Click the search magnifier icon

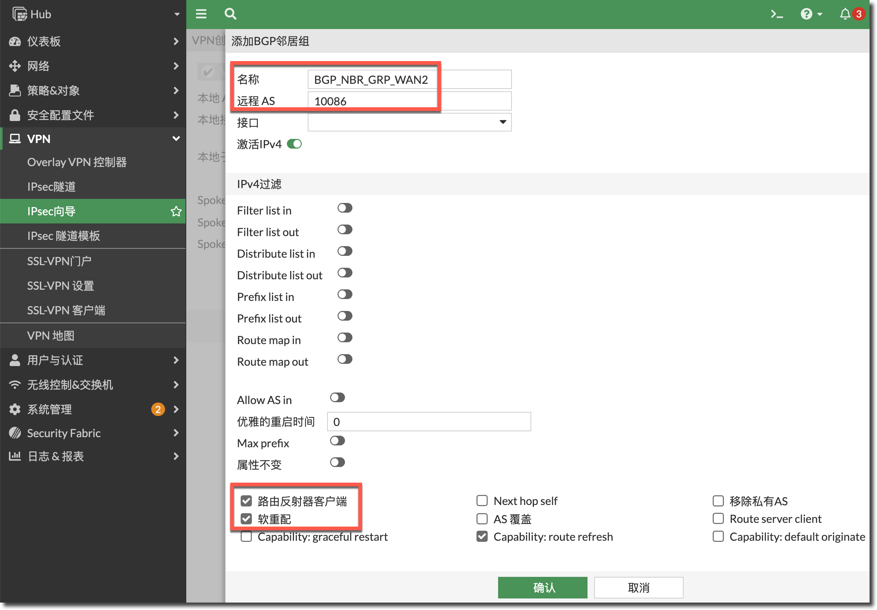coord(230,14)
